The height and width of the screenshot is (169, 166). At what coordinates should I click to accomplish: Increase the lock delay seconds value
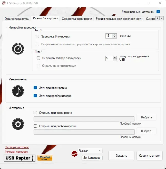114,35
